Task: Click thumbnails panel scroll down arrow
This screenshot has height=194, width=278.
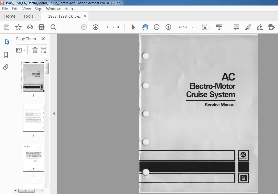Action: [x=47, y=186]
